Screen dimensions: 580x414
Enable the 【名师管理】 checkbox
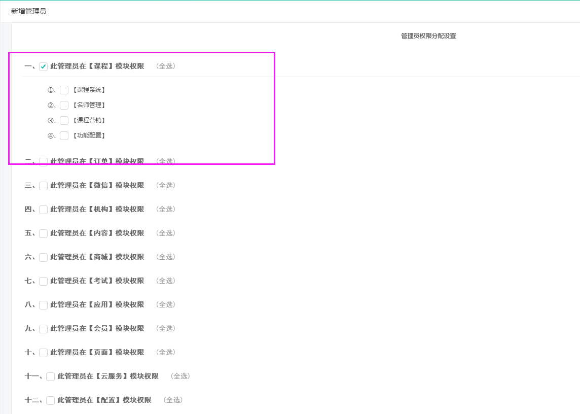click(x=64, y=106)
